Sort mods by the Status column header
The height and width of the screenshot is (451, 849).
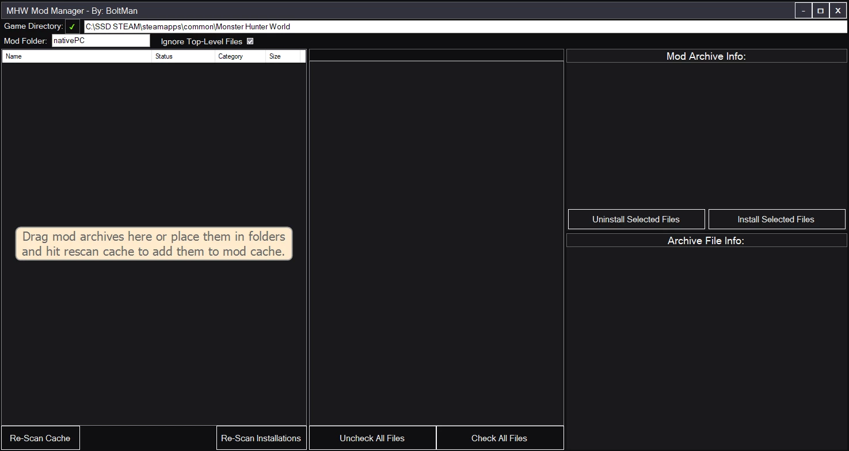click(183, 56)
